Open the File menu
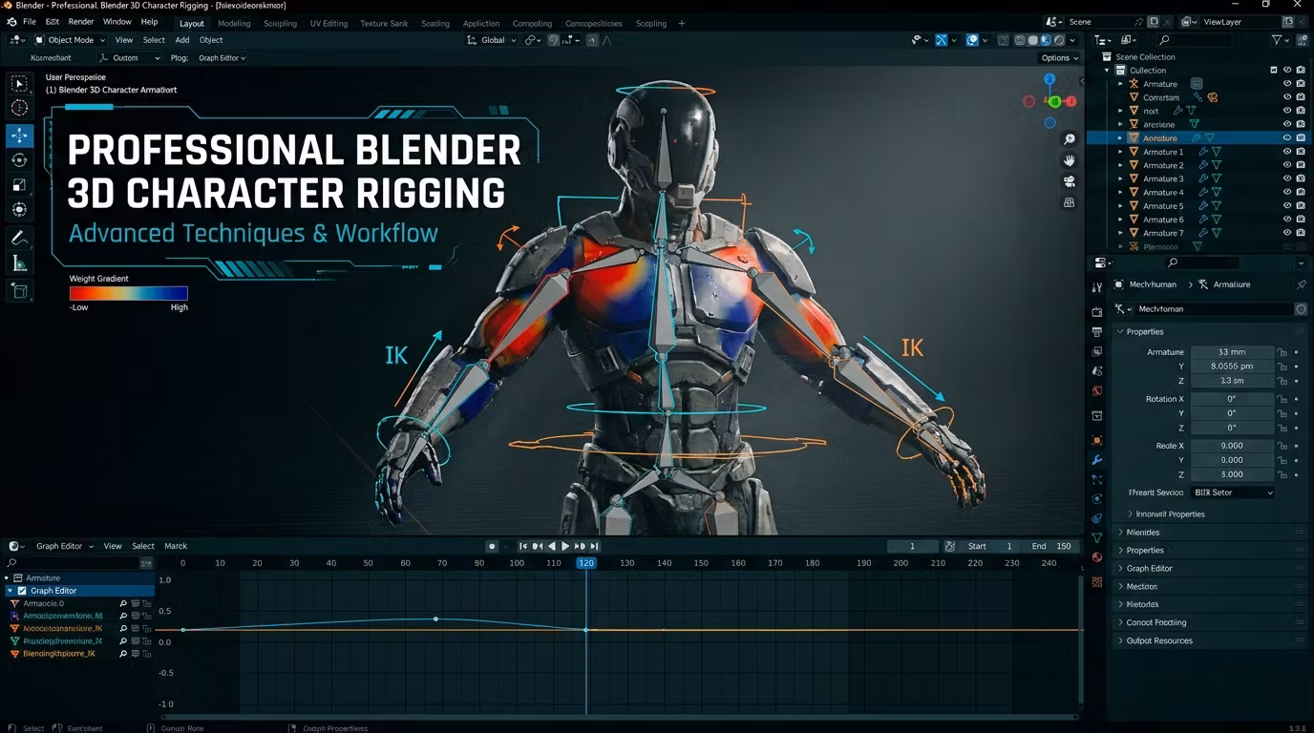This screenshot has height=733, width=1314. point(30,22)
